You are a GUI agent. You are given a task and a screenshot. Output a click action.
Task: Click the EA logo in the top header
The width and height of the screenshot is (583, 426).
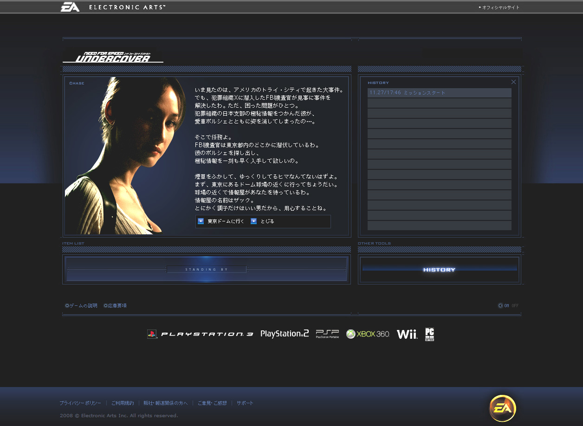70,7
